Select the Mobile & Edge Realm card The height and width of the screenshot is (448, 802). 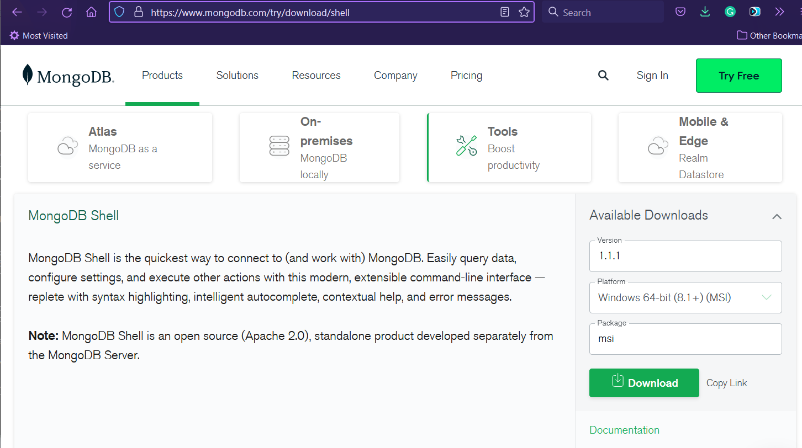point(700,148)
